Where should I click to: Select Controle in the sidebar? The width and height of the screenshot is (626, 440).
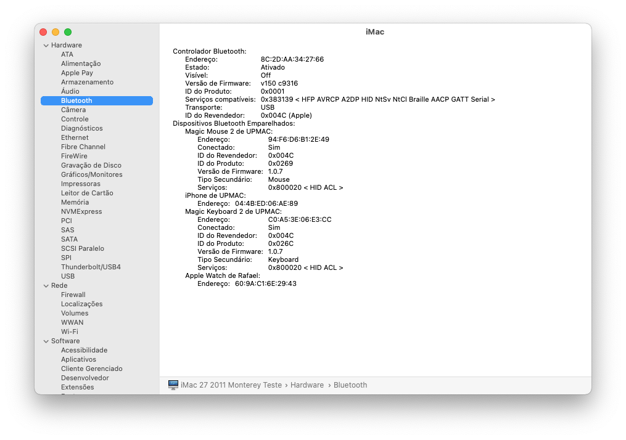75,119
